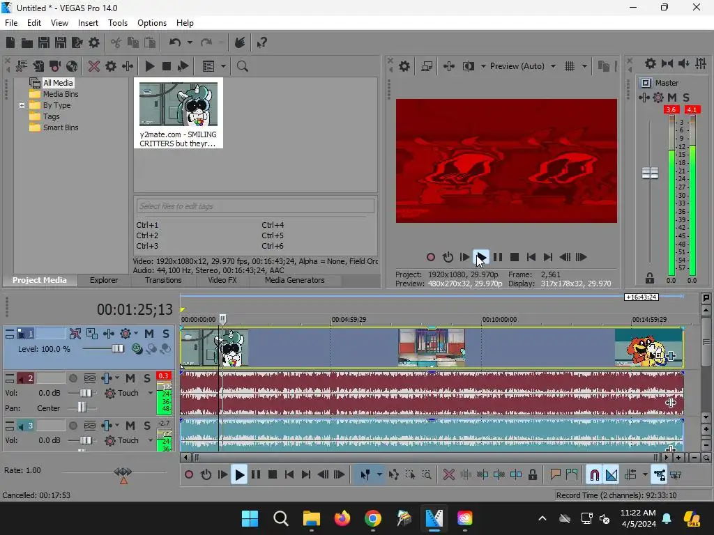This screenshot has width=714, height=535.
Task: Mute video track 1
Action: point(149,334)
